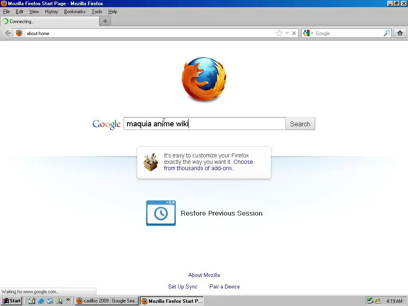Image resolution: width=408 pixels, height=306 pixels.
Task: Open the Pair a Device link
Action: [x=225, y=286]
